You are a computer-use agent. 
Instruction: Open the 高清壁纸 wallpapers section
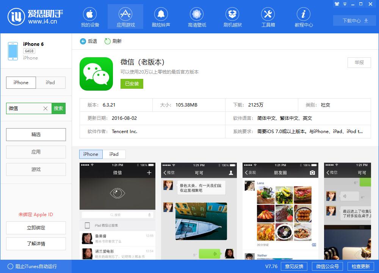(x=196, y=17)
